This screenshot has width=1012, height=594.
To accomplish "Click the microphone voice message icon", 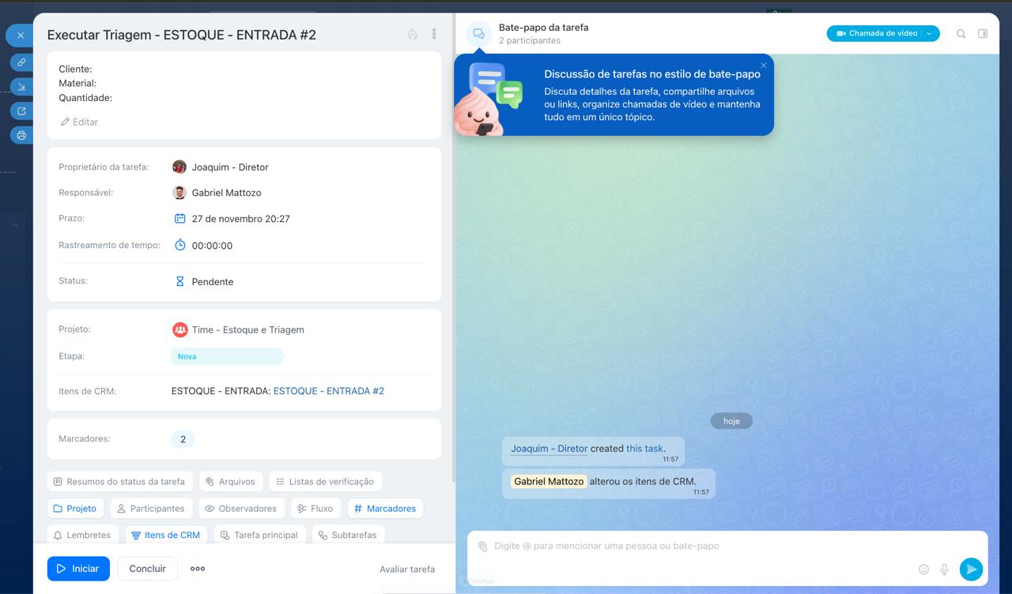I will click(x=944, y=570).
